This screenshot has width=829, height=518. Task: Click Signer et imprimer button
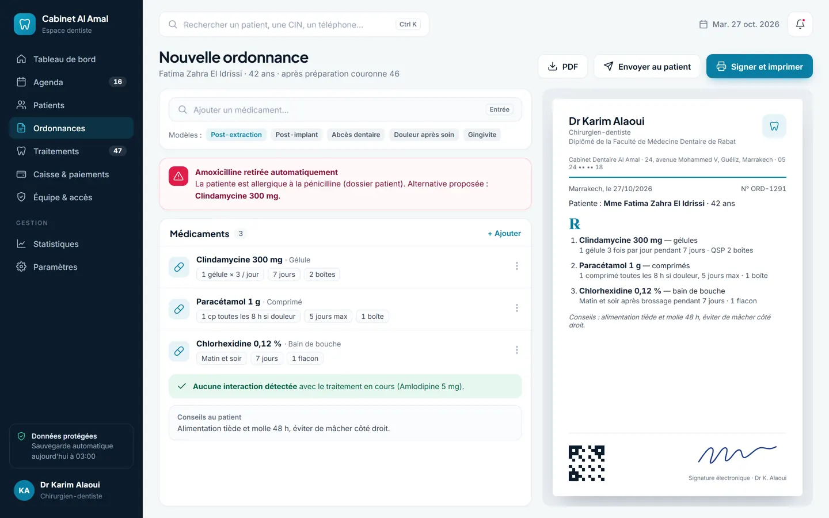click(759, 67)
